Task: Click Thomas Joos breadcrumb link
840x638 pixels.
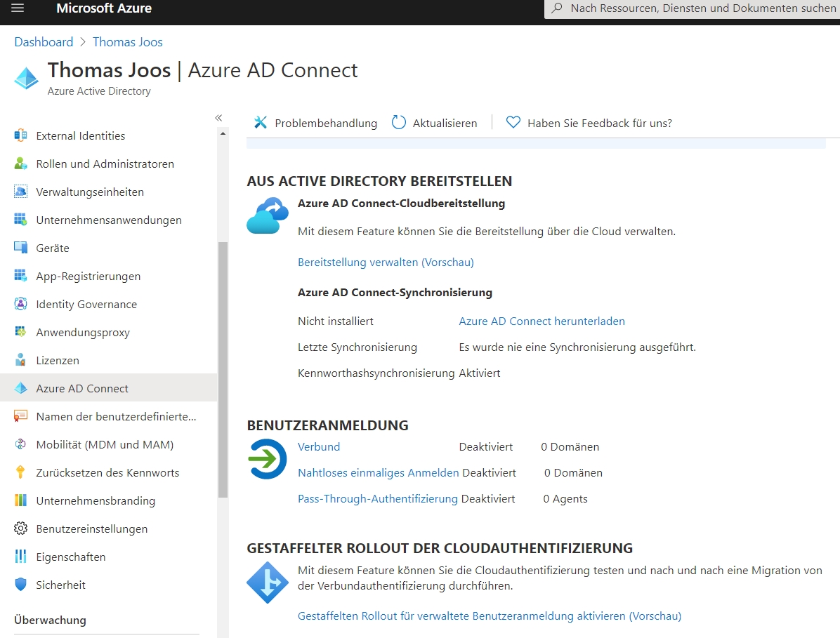Action: pos(128,41)
